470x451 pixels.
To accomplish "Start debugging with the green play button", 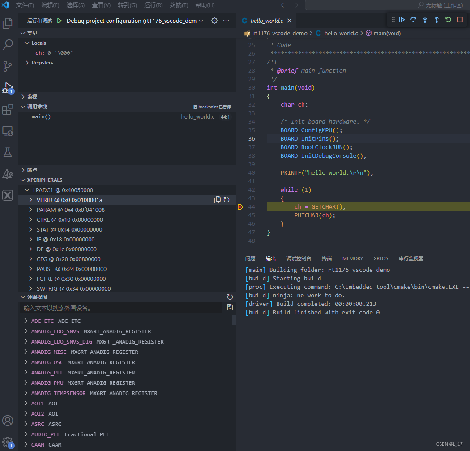I will [60, 20].
